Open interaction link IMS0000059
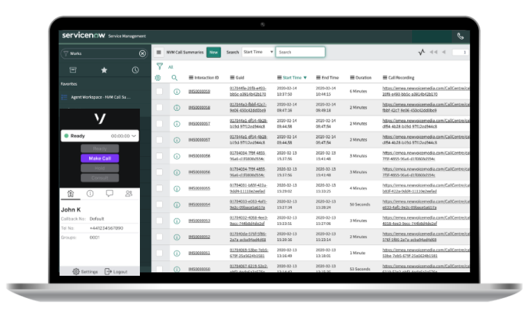The width and height of the screenshot is (529, 312). pos(199,91)
